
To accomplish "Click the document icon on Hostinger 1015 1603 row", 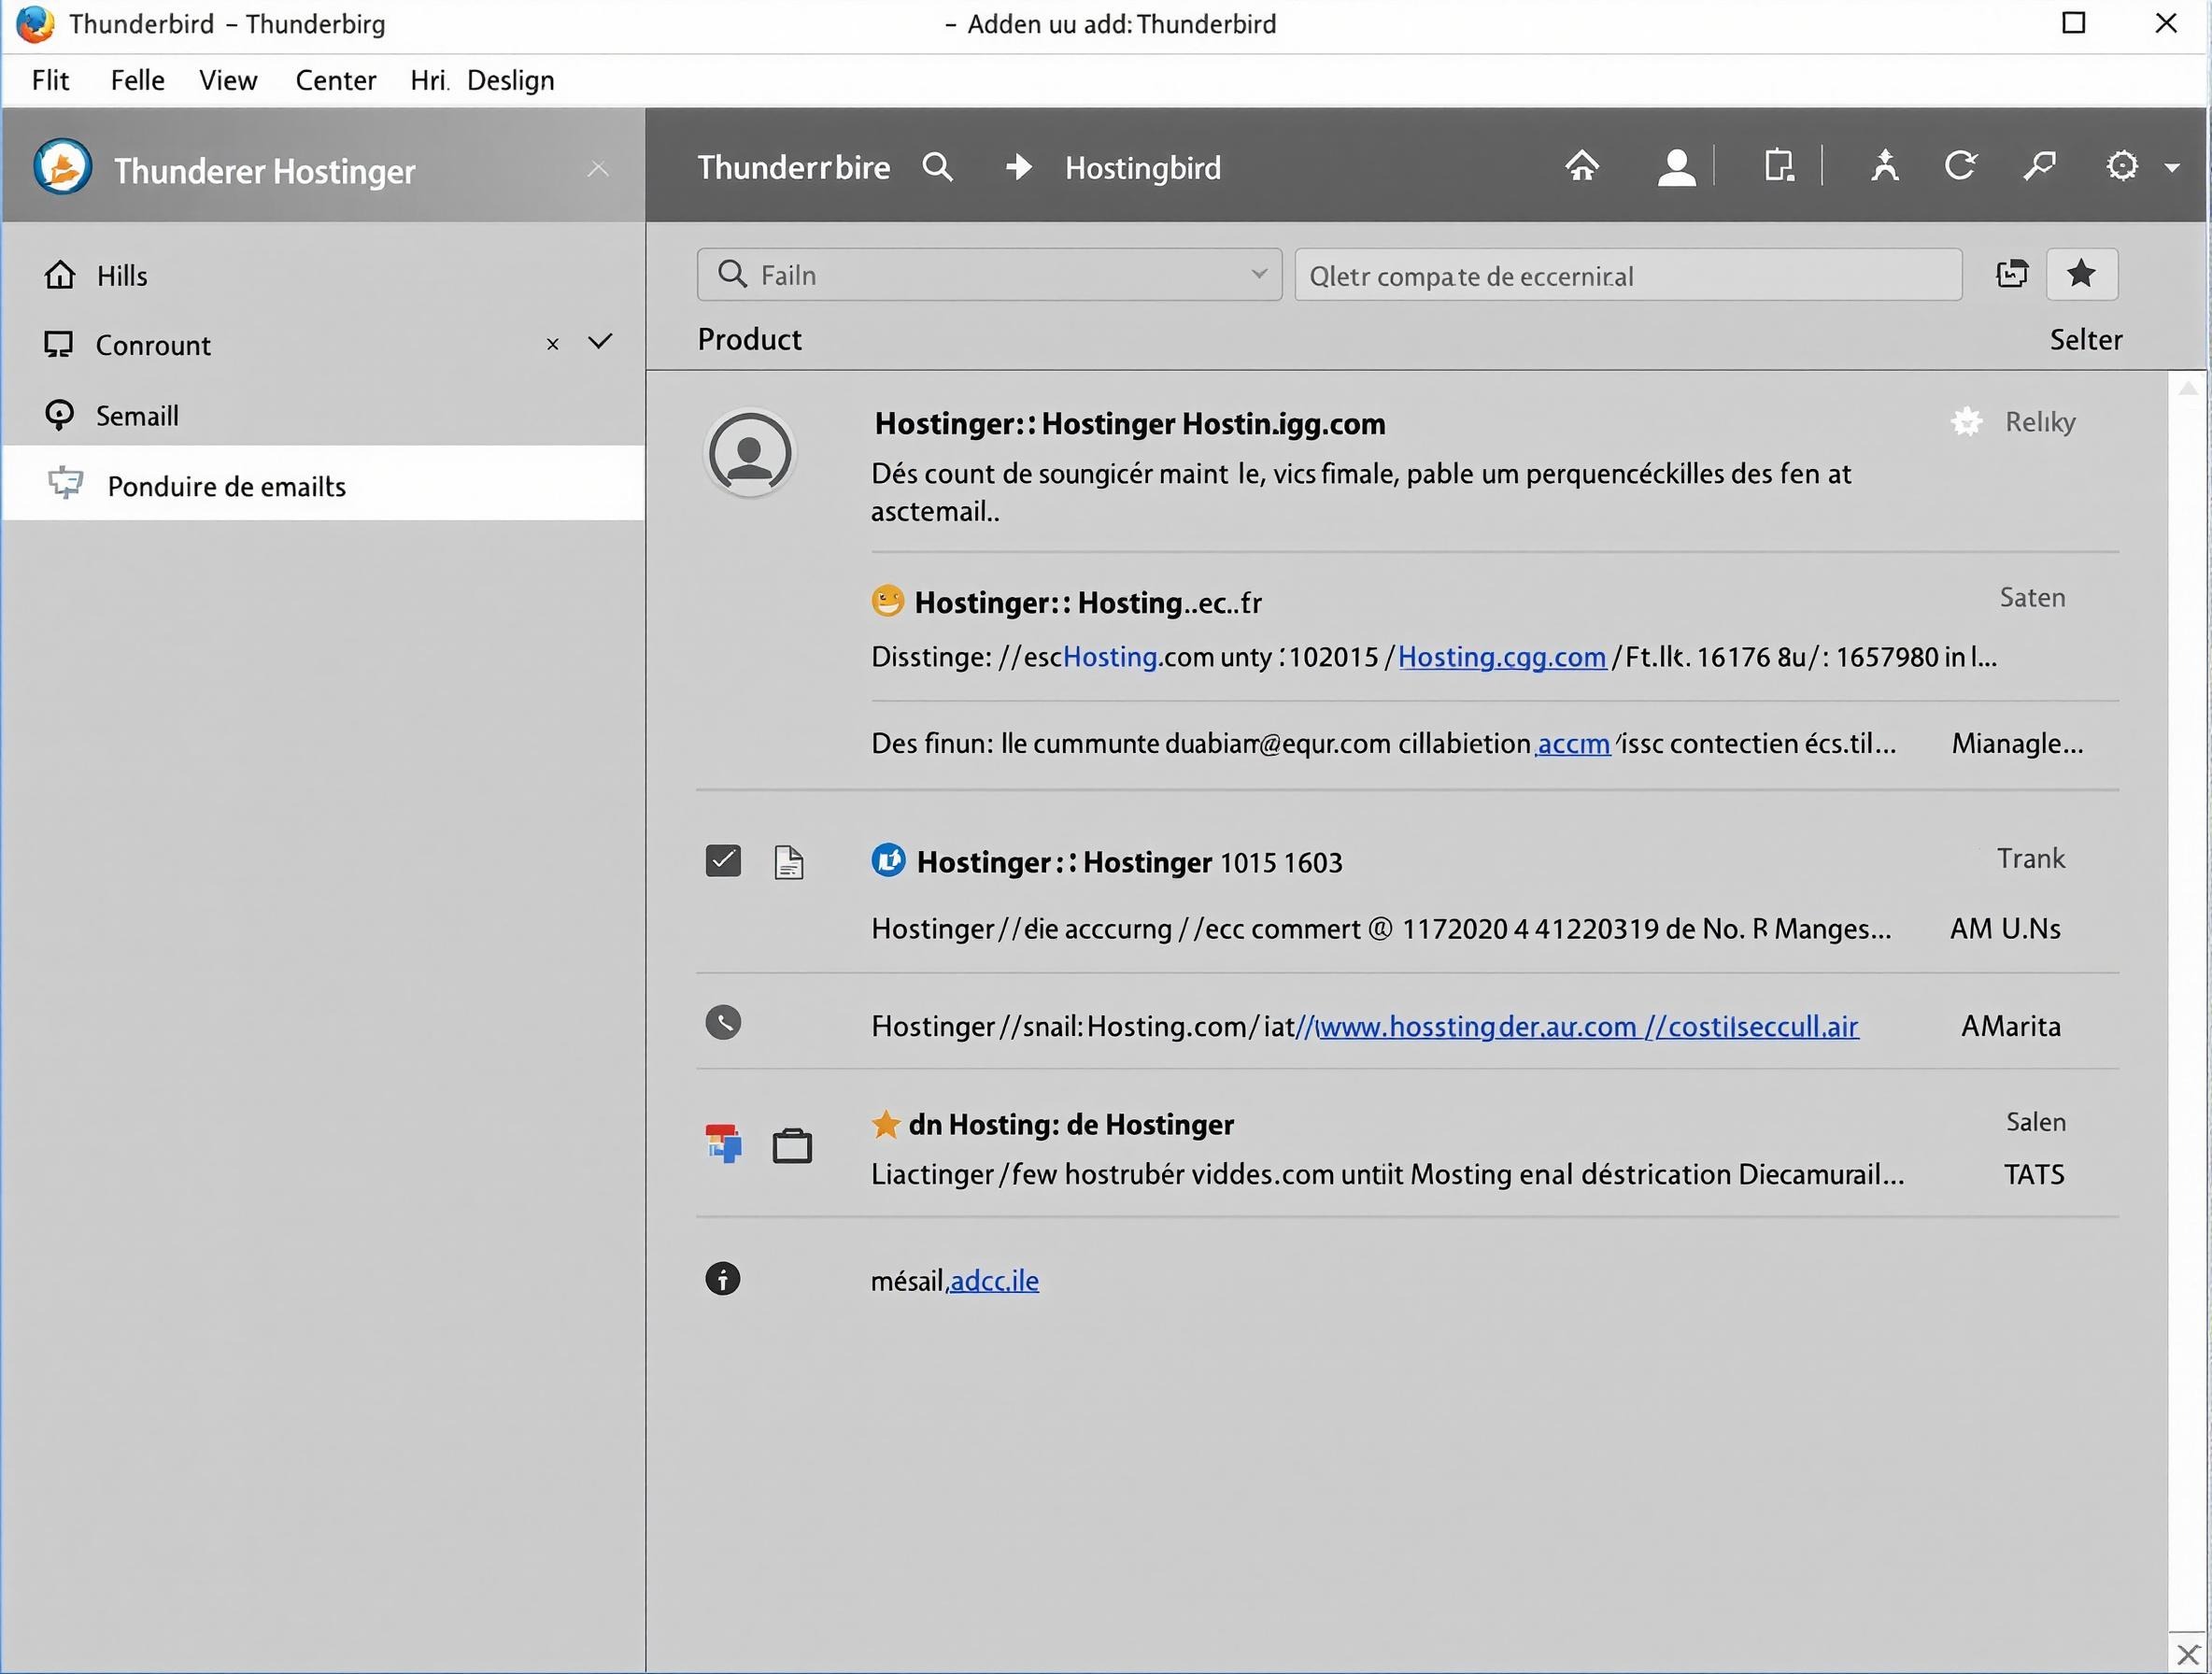I will [x=789, y=861].
